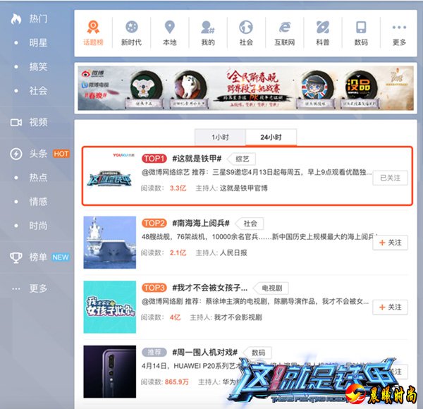Expand the 更多 three-dot icon in top bar

[x=399, y=28]
